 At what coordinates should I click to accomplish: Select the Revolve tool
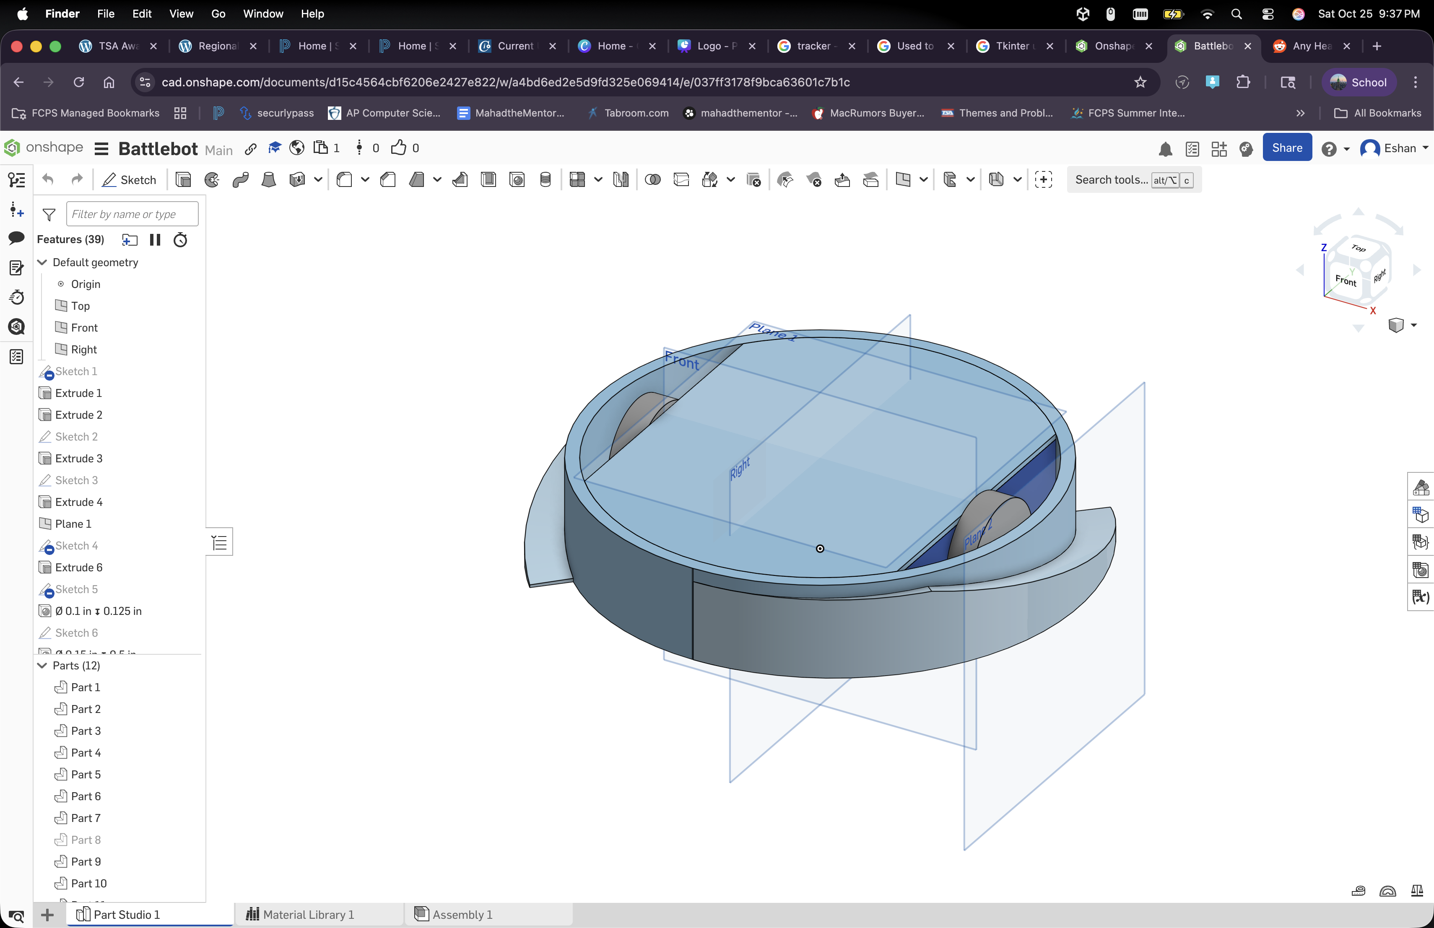pos(211,179)
